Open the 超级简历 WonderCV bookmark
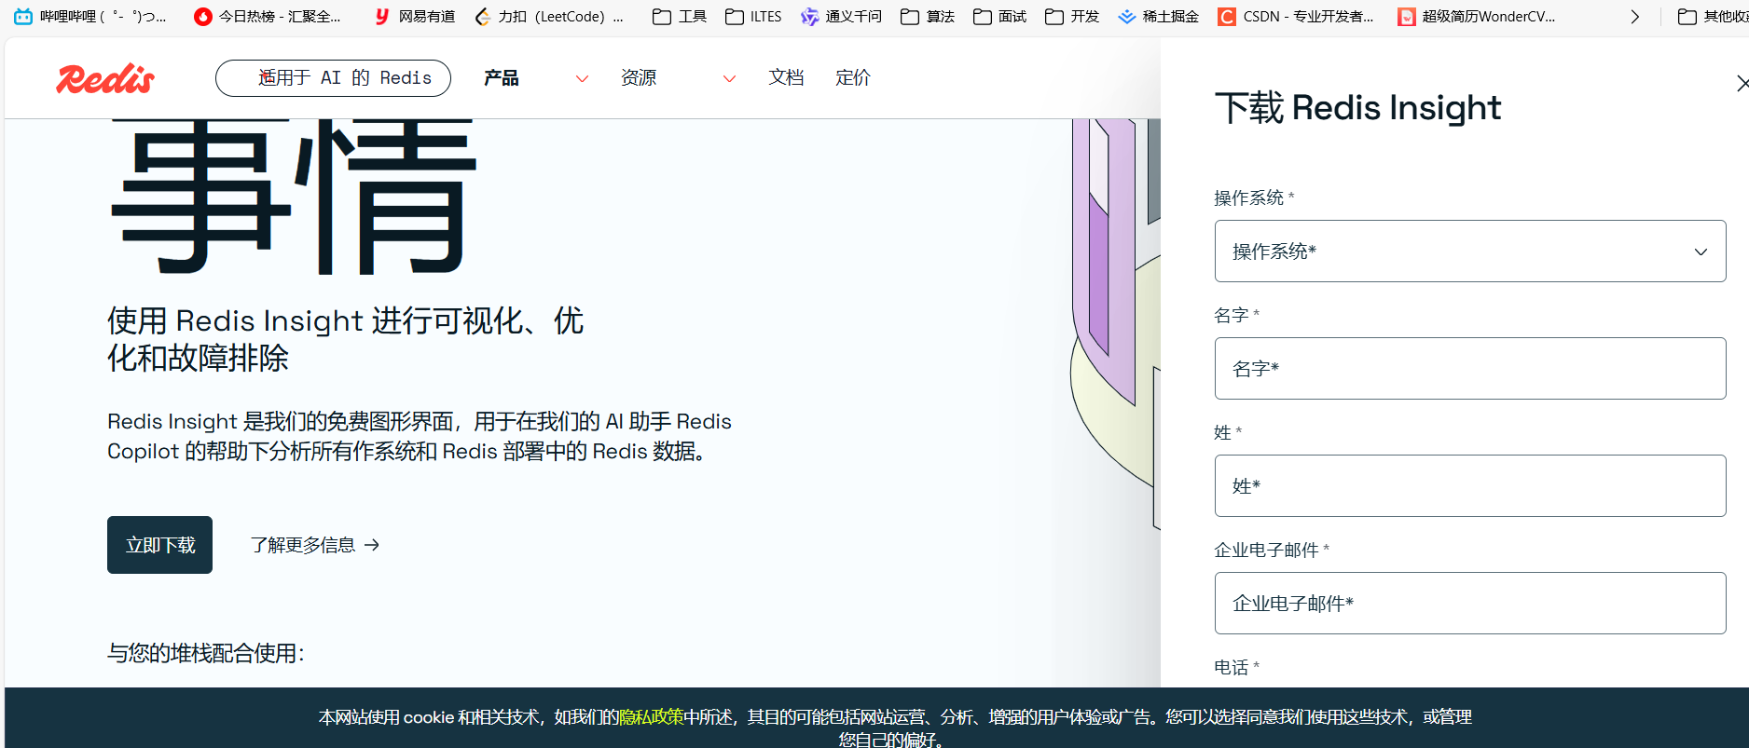The image size is (1749, 748). 1477,17
